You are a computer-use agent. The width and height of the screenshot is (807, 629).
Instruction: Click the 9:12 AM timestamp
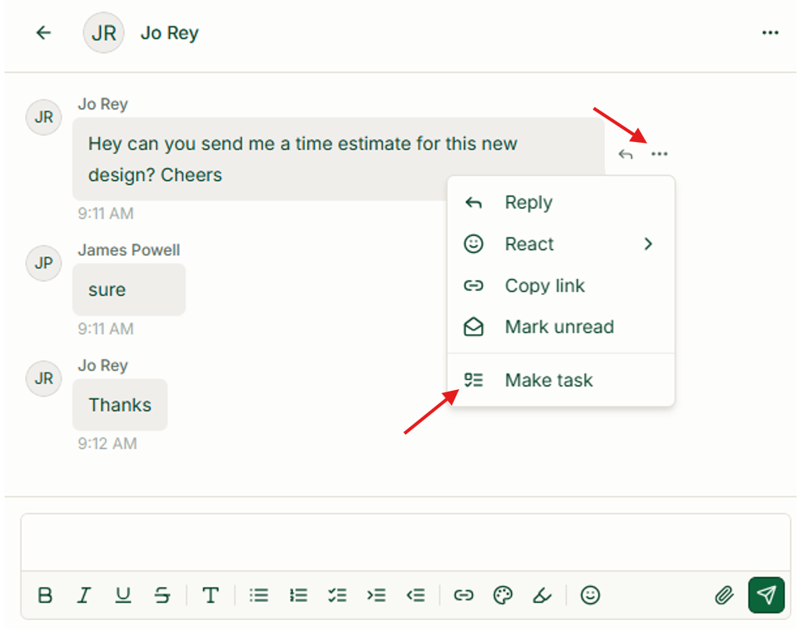click(108, 444)
